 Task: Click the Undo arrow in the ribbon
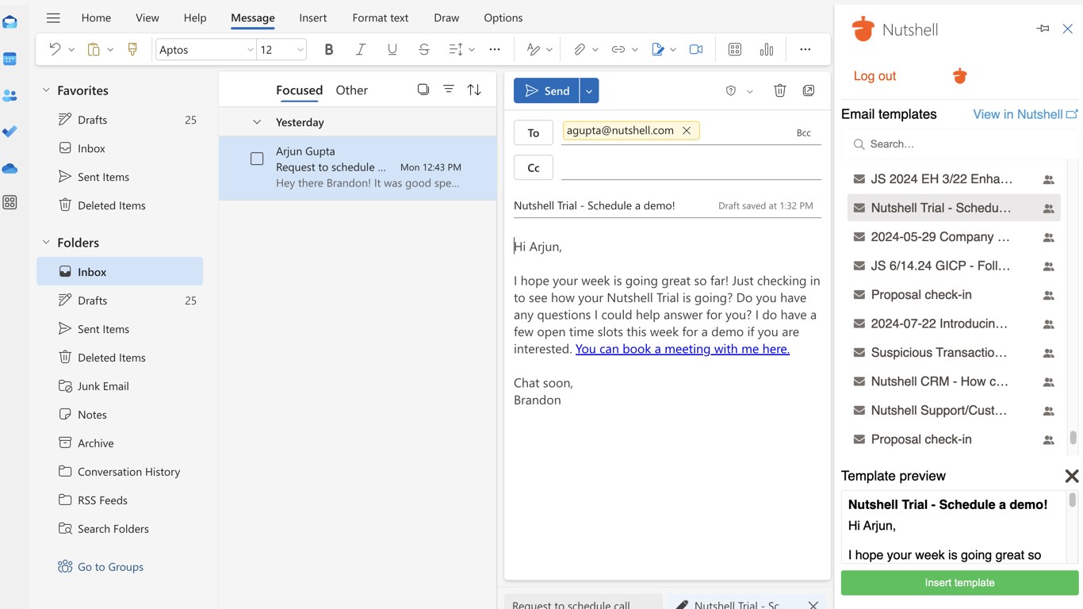[55, 49]
